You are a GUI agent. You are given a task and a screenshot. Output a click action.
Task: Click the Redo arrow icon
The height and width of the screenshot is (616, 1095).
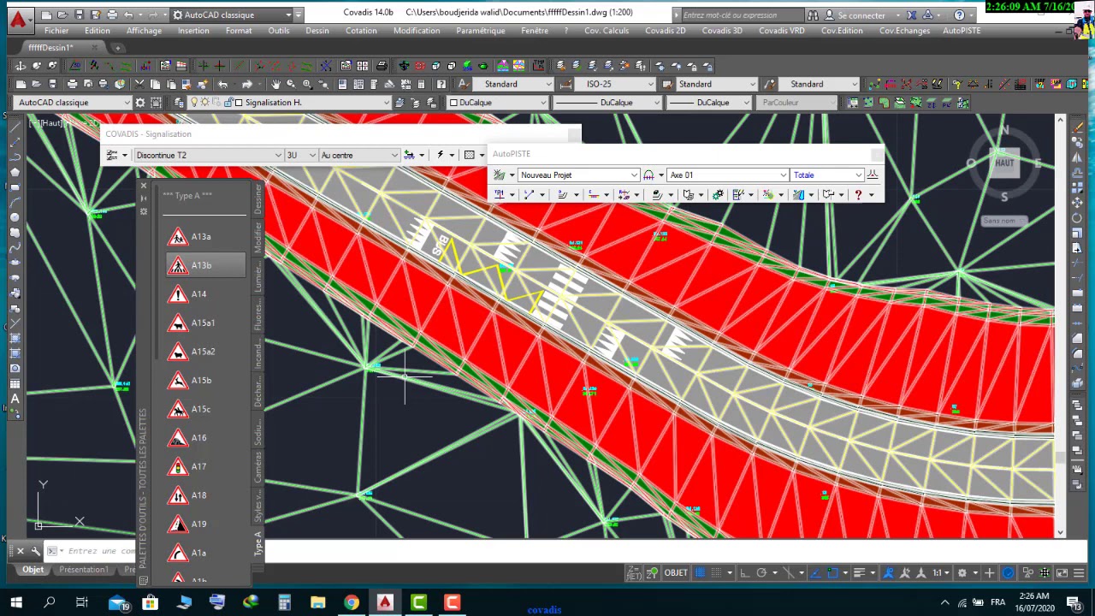[247, 84]
